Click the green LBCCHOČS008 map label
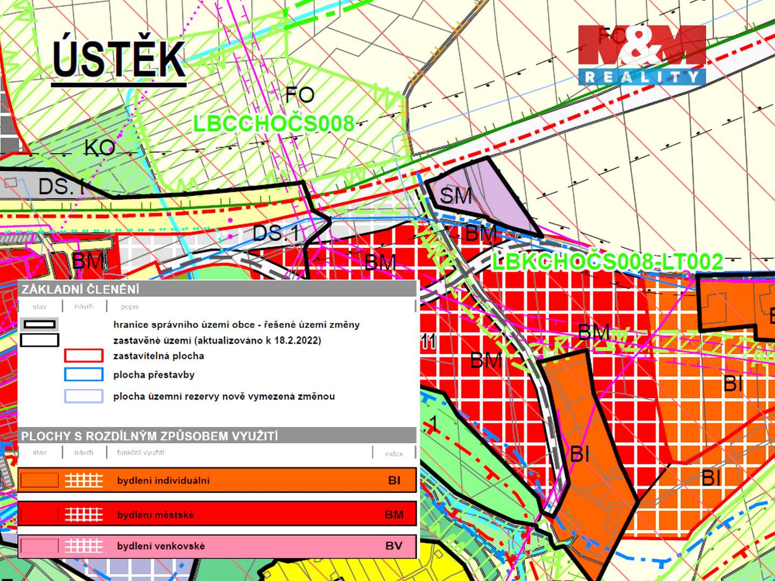Viewport: 775px width, 581px height. [x=273, y=124]
